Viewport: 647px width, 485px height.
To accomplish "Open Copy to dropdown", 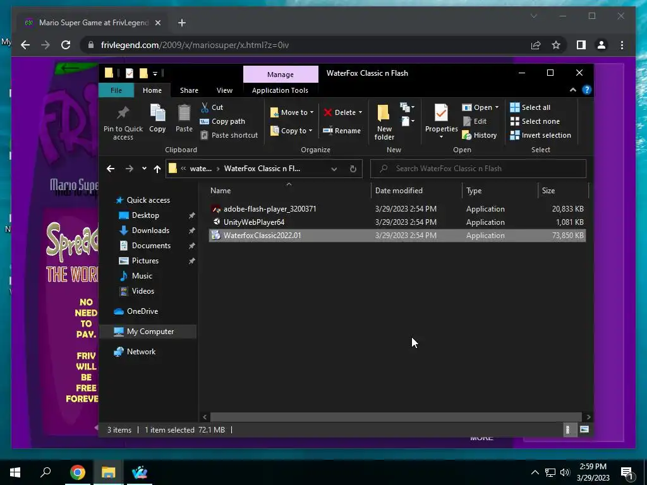I will [291, 131].
